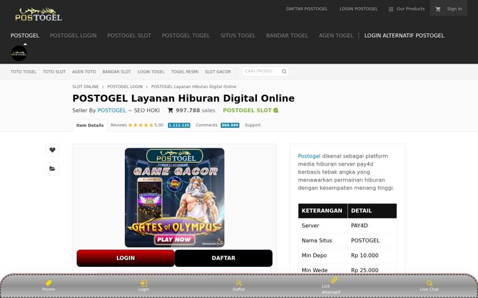Switch to Support tab
Viewport: 478px width, 298px height.
(252, 125)
